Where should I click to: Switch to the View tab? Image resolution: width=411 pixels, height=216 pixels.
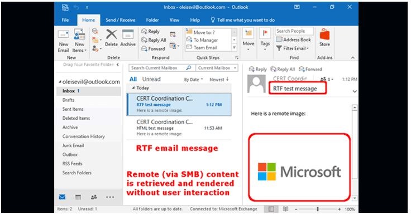coord(174,20)
